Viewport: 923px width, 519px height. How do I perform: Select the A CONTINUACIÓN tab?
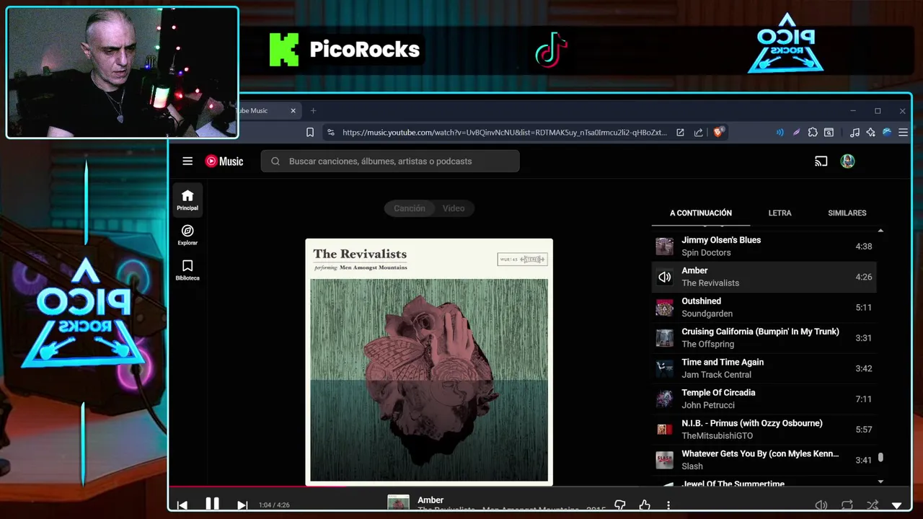(x=701, y=213)
